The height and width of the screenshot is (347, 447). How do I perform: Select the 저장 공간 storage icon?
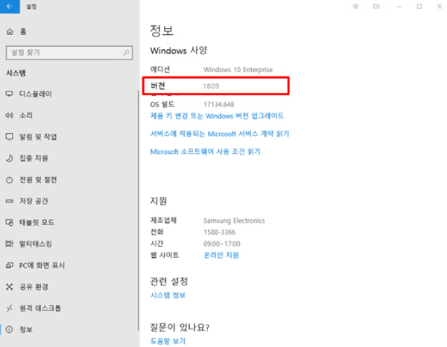pyautogui.click(x=10, y=201)
